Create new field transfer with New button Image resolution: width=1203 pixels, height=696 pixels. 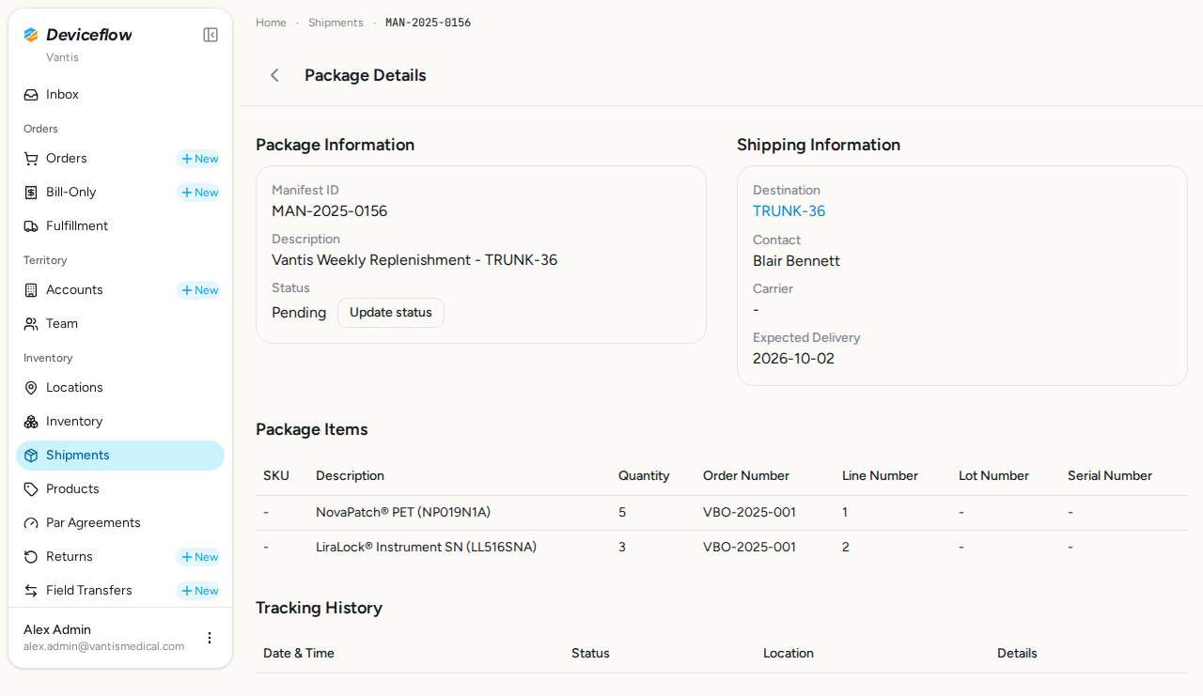click(199, 591)
